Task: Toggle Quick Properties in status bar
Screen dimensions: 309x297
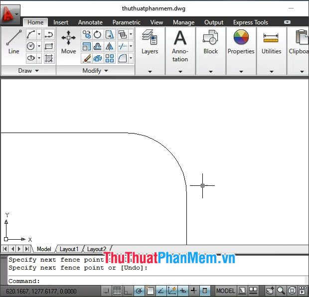Action: pos(205,291)
